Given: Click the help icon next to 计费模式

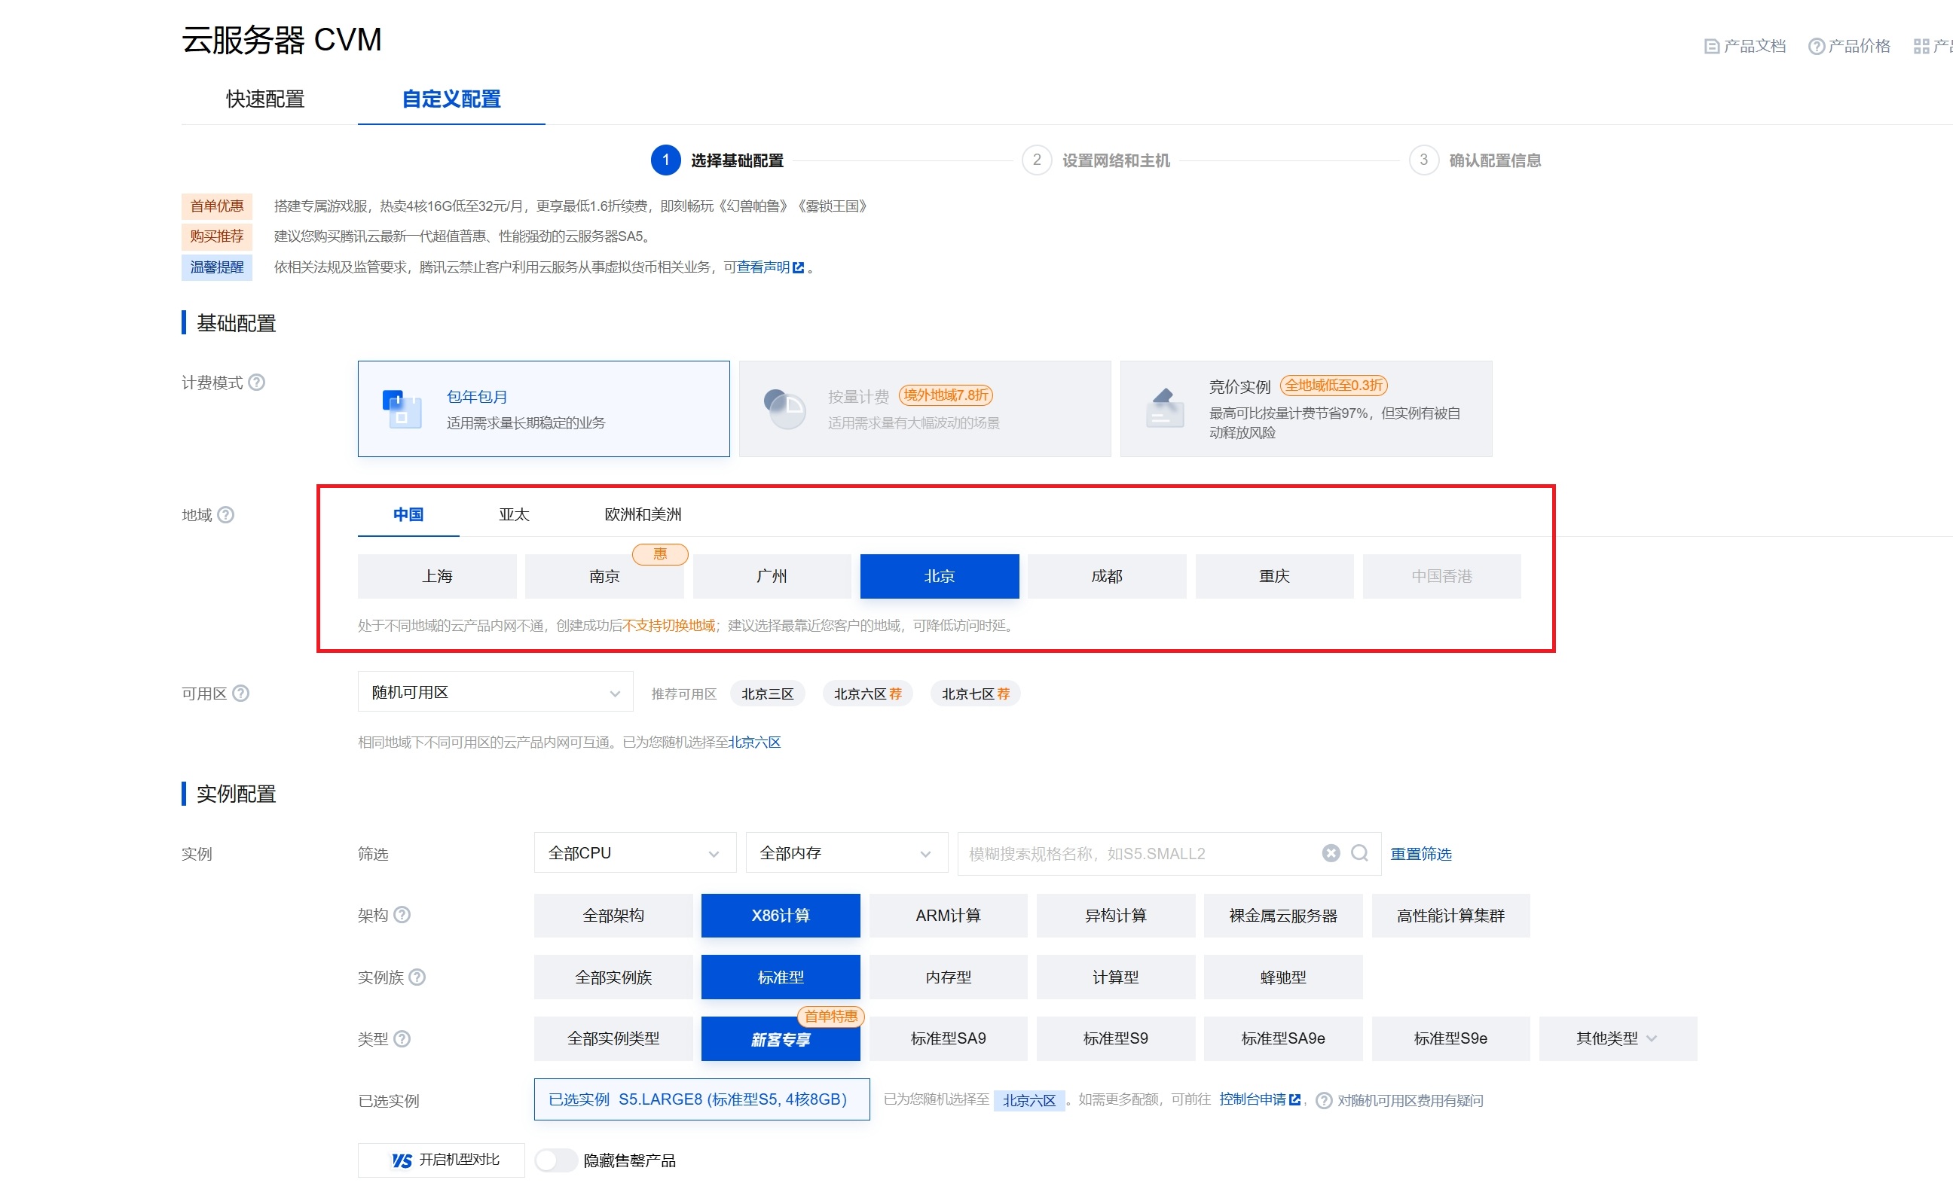Looking at the screenshot, I should (x=257, y=383).
